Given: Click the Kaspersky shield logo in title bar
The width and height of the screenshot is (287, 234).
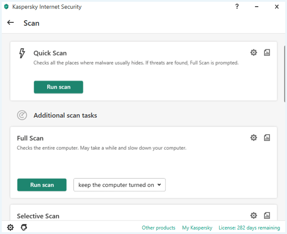Looking at the screenshot, I should [6, 7].
